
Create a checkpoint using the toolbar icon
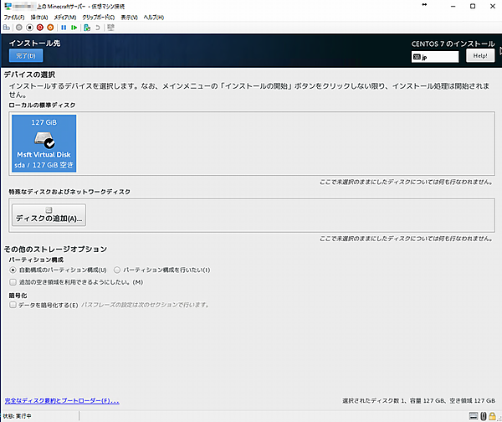point(88,27)
